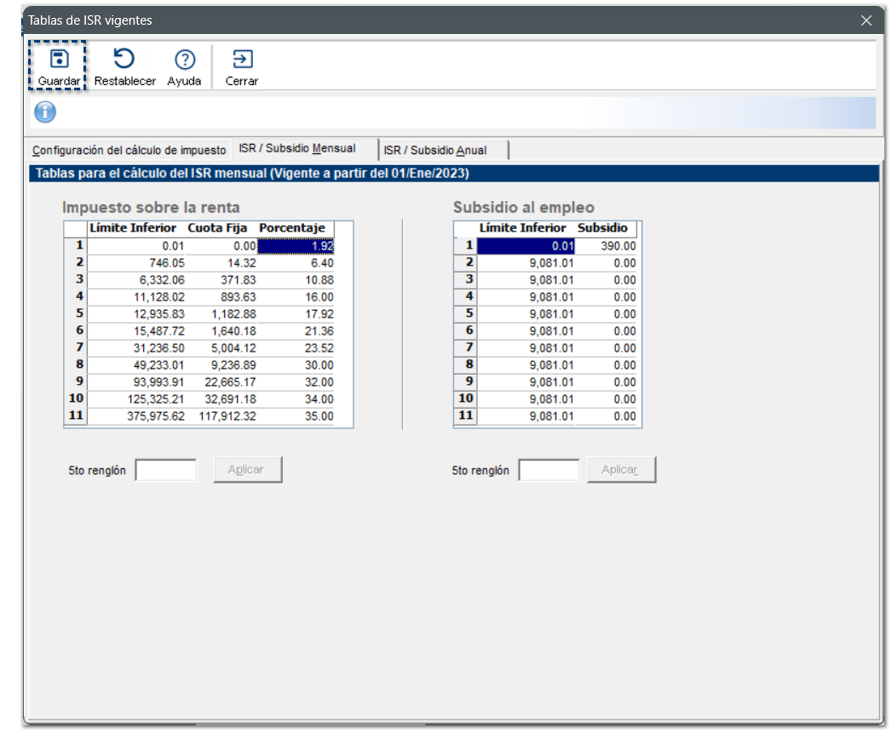Click Aplicar button under Subsidio al empleo
This screenshot has width=892, height=733.
(x=621, y=470)
